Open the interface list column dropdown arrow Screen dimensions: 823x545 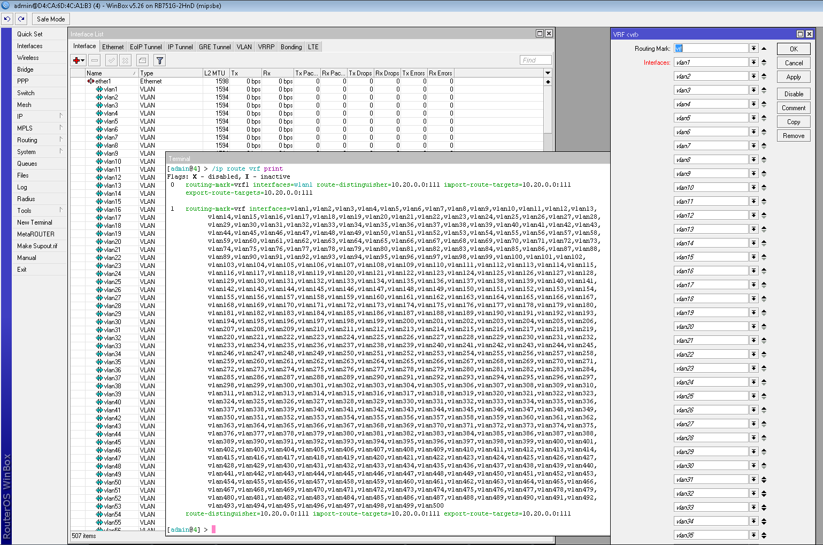(548, 73)
